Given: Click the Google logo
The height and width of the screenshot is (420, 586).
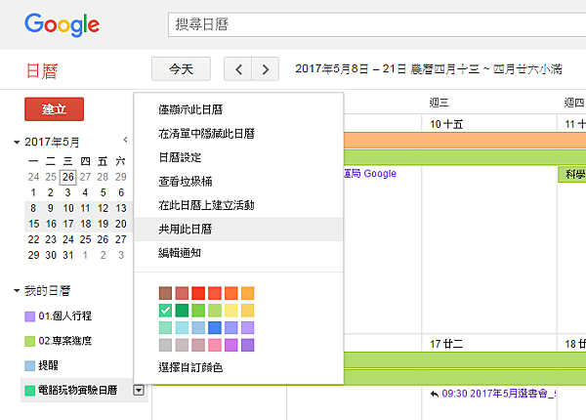Looking at the screenshot, I should 62,24.
